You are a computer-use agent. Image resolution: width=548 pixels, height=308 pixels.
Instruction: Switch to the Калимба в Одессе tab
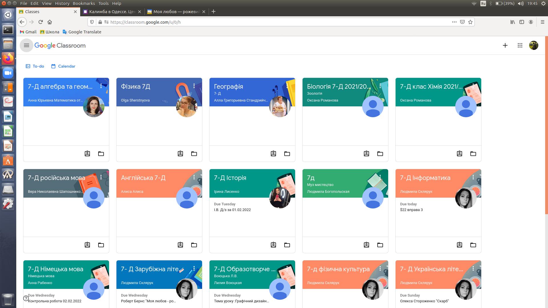112,12
